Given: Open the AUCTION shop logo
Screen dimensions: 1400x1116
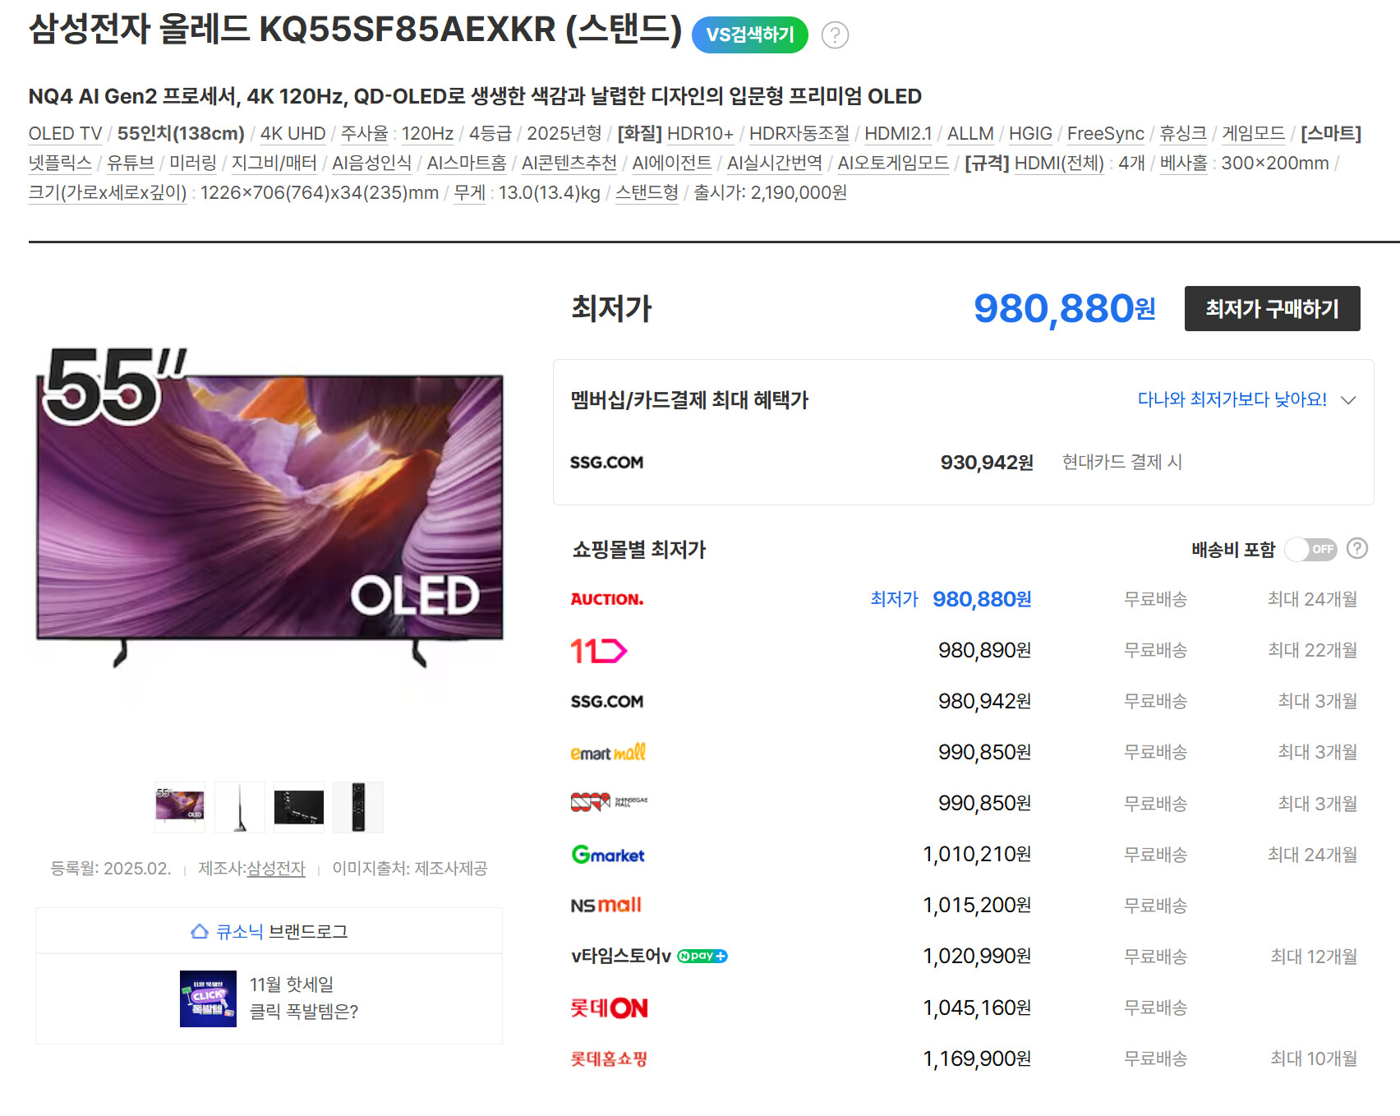Looking at the screenshot, I should (607, 599).
